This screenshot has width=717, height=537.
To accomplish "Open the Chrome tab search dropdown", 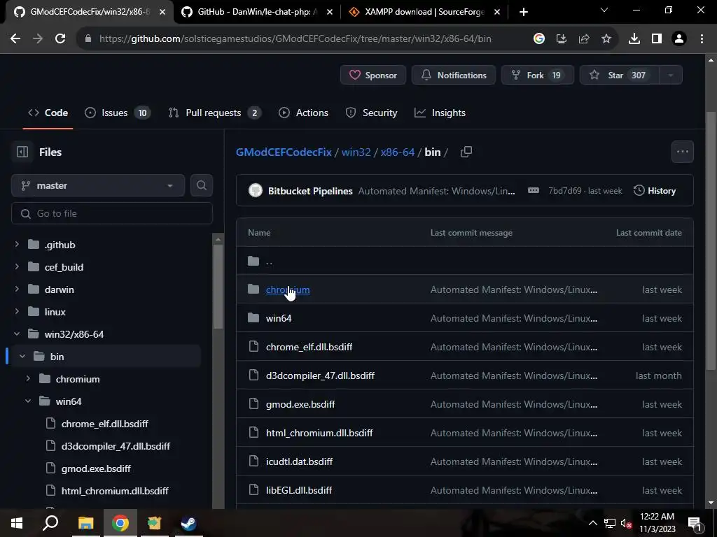I will [x=604, y=10].
